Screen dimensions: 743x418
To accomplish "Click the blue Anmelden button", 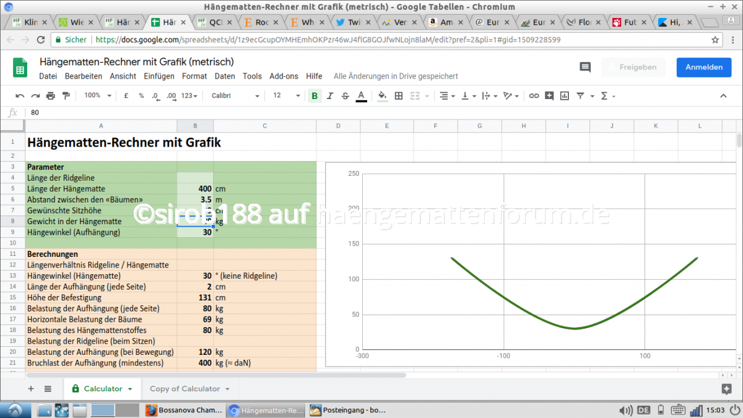I will pos(704,67).
